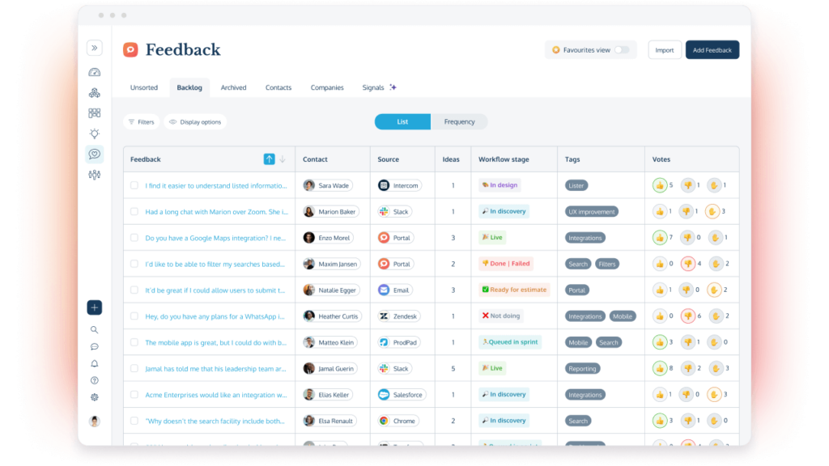Open the 'Done | Failed' workflow stage dropdown
This screenshot has height=466, width=829.
coord(505,263)
